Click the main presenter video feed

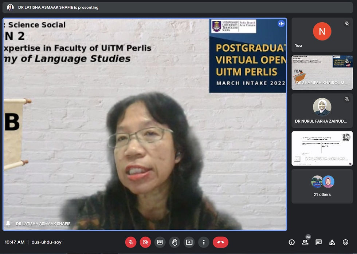click(x=145, y=124)
